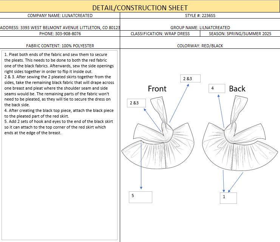Viewport: 280px width, 242px height.
Task: Click the ADDRESS: 3393 WEST BELMONT AVENUE cell
Action: [60, 25]
